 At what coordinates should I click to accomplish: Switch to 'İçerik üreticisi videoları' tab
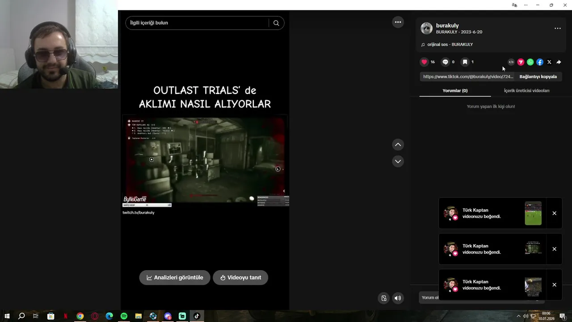point(526,91)
